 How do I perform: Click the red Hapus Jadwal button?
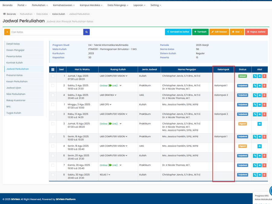pyautogui.click(x=256, y=32)
